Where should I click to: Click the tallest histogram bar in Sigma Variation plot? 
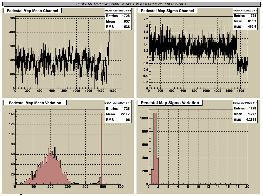pyautogui.click(x=155, y=148)
